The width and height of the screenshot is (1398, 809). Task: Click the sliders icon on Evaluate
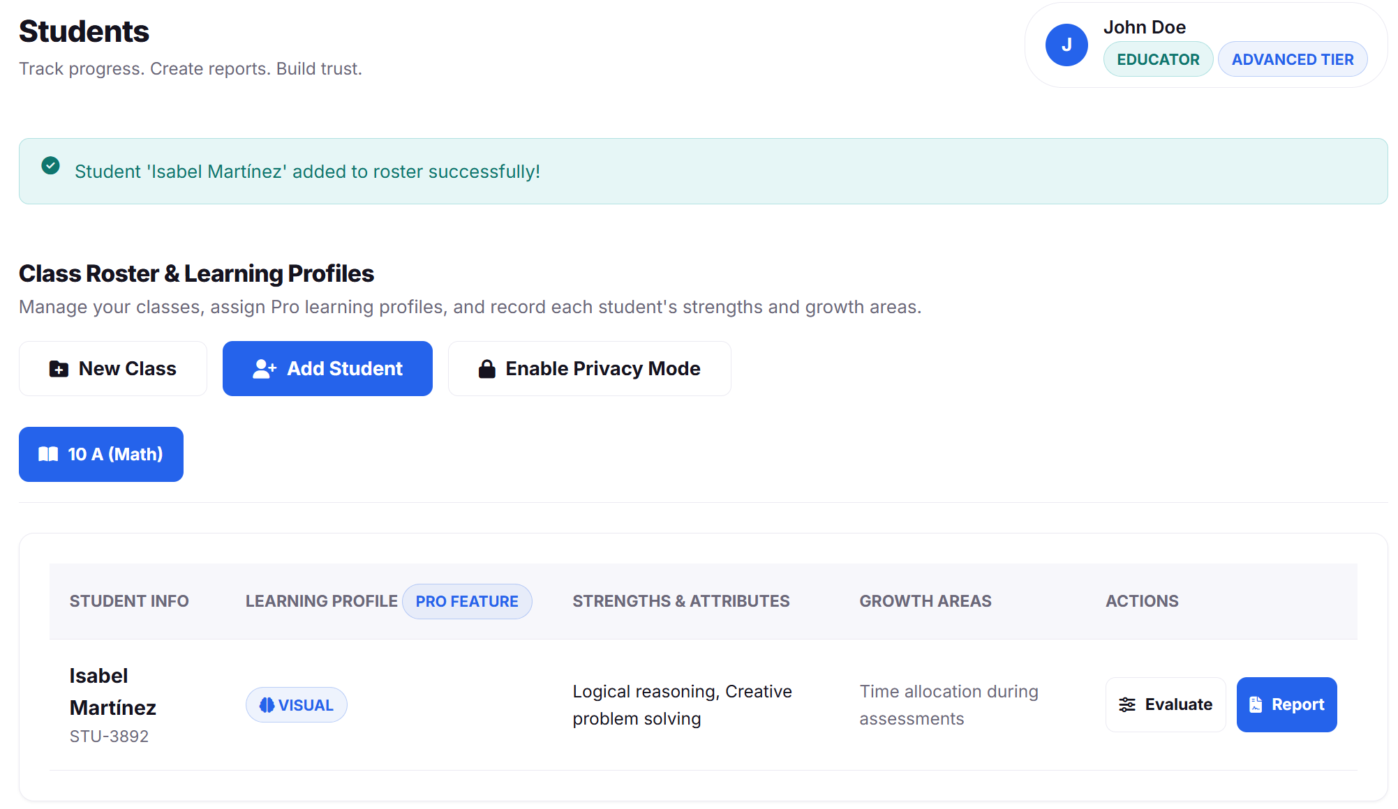[x=1127, y=705]
